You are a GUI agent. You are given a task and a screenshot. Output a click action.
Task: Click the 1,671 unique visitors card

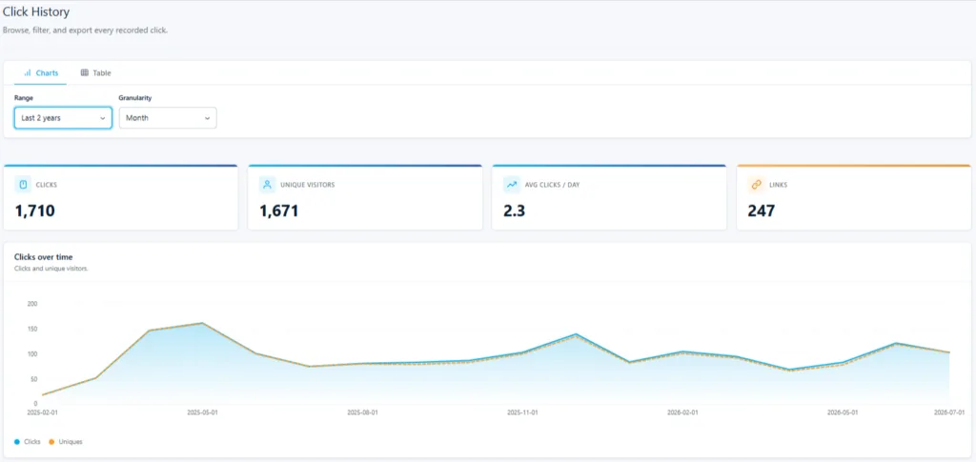point(365,197)
